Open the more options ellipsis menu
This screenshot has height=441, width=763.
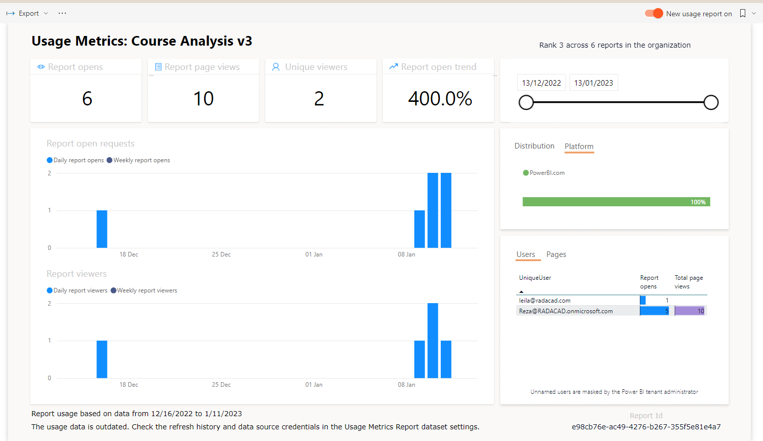coord(62,13)
